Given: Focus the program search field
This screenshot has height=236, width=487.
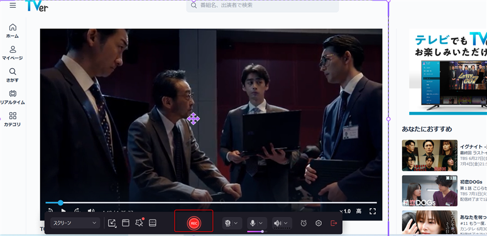Looking at the screenshot, I should (x=262, y=6).
